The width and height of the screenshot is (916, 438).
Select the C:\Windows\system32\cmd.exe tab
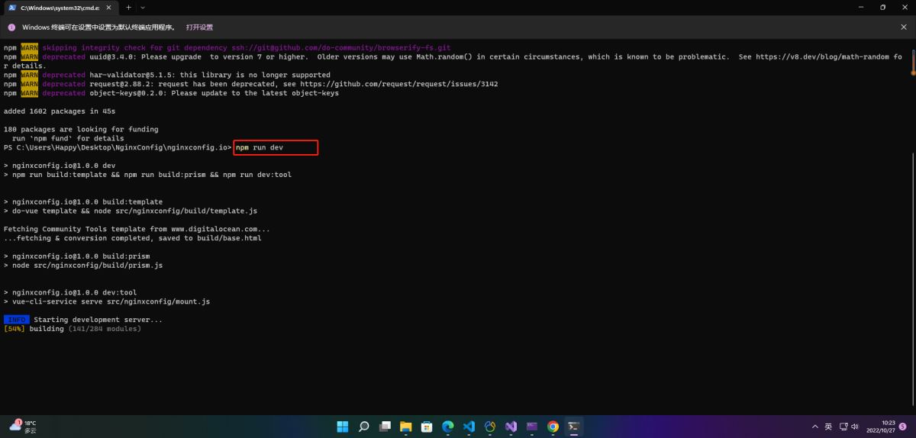53,7
